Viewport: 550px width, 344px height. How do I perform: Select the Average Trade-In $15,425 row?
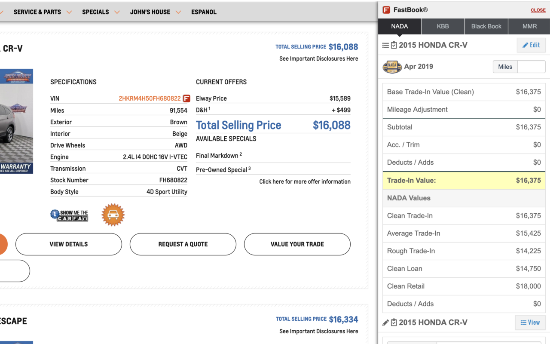coord(464,233)
